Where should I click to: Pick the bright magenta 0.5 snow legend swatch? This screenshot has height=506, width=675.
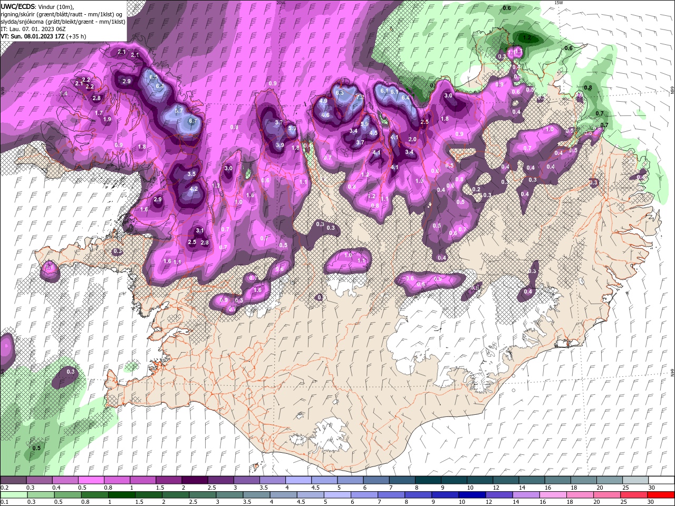[91, 480]
